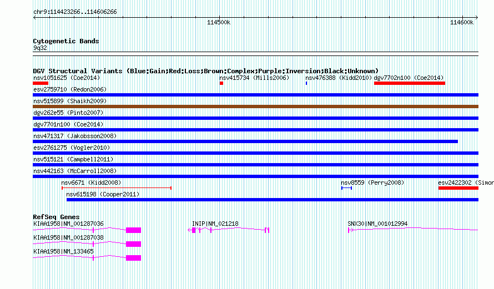The image size is (494, 289).
Task: Click the magenta exon block of KIAA1958 NM_001287036
Action: tap(134, 230)
